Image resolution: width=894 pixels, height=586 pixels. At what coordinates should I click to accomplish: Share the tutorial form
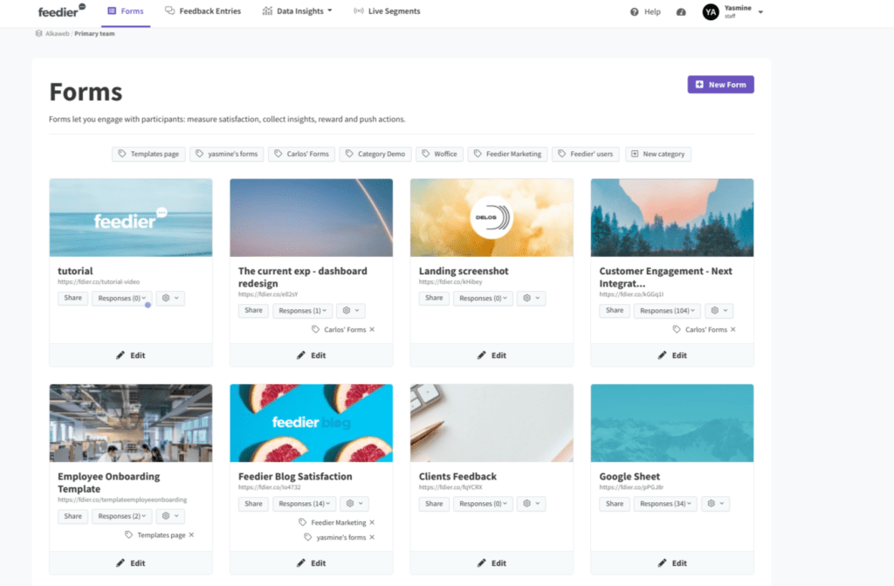point(73,298)
